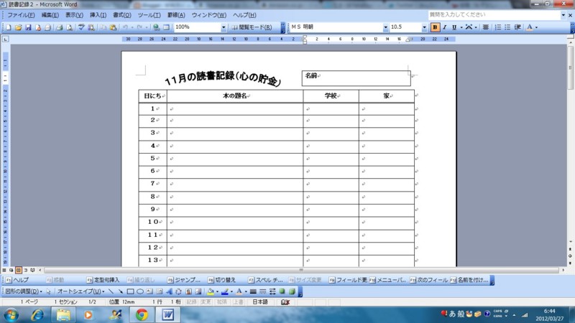Toggle Bold formatting button

point(435,27)
